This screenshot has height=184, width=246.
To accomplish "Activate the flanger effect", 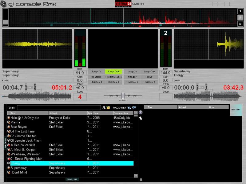I will click(132, 77).
